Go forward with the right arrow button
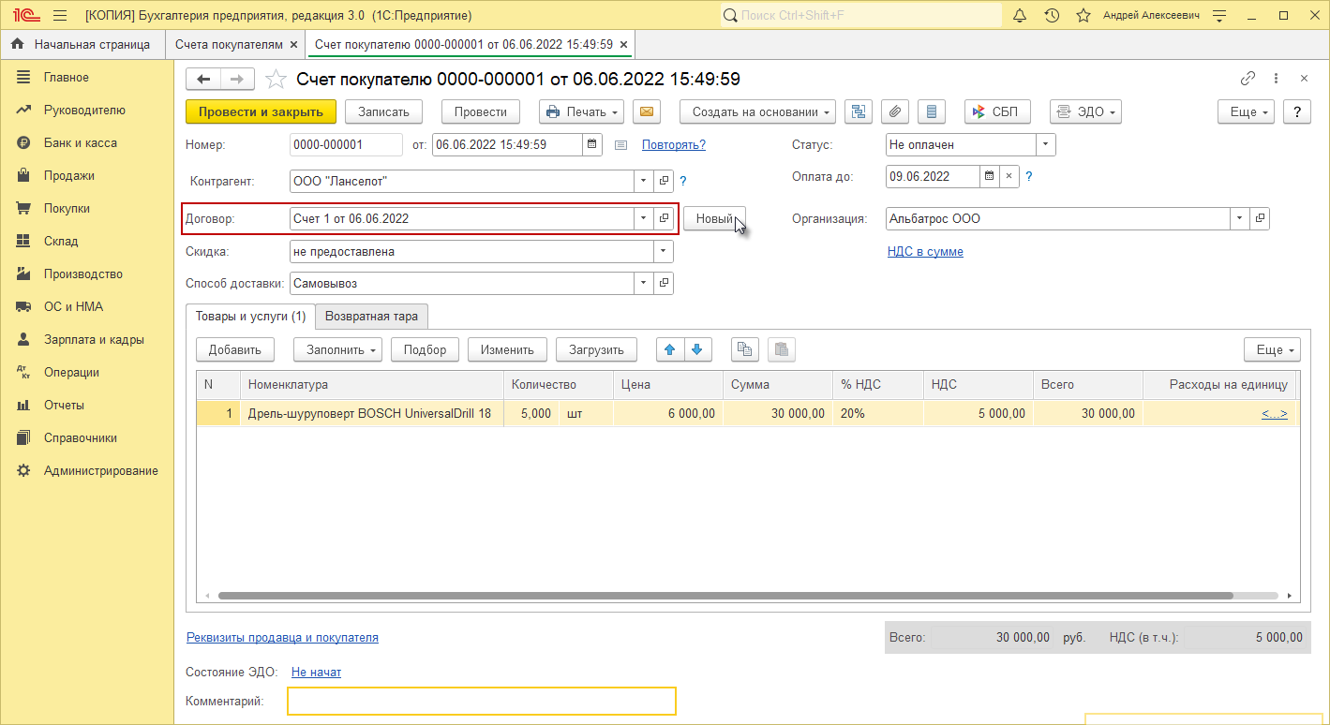The height and width of the screenshot is (725, 1330). (237, 79)
